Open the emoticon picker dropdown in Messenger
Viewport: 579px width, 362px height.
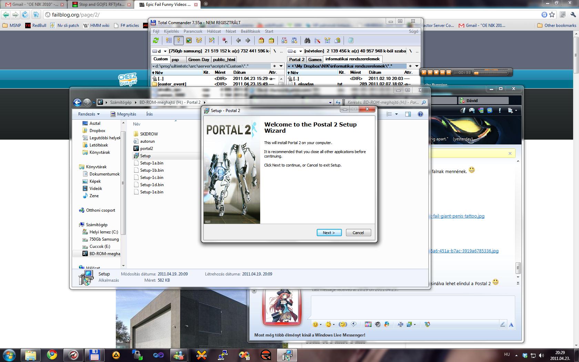(x=321, y=324)
